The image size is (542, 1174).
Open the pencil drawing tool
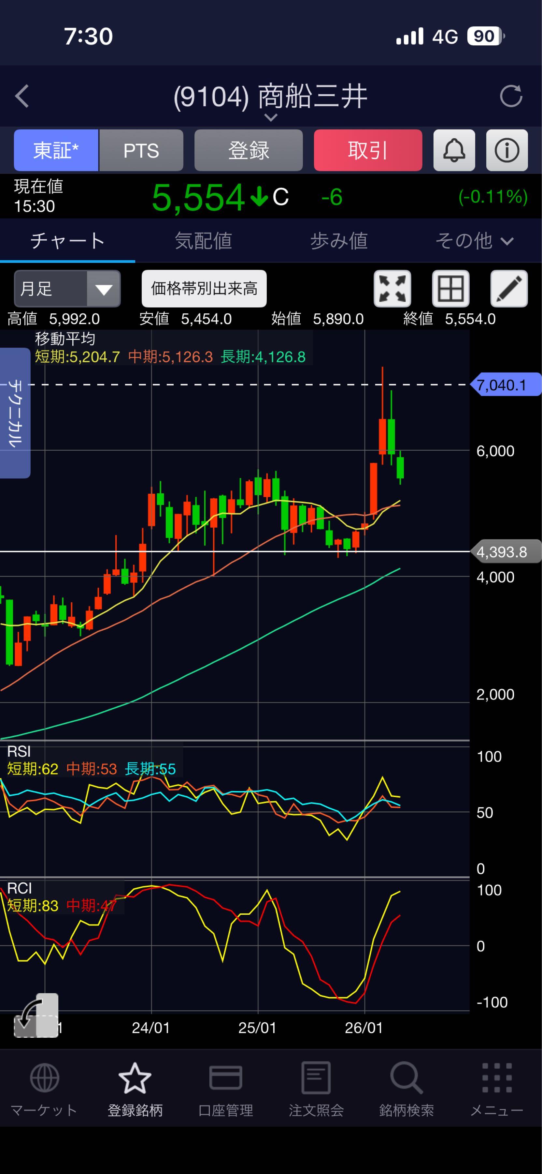[x=509, y=289]
